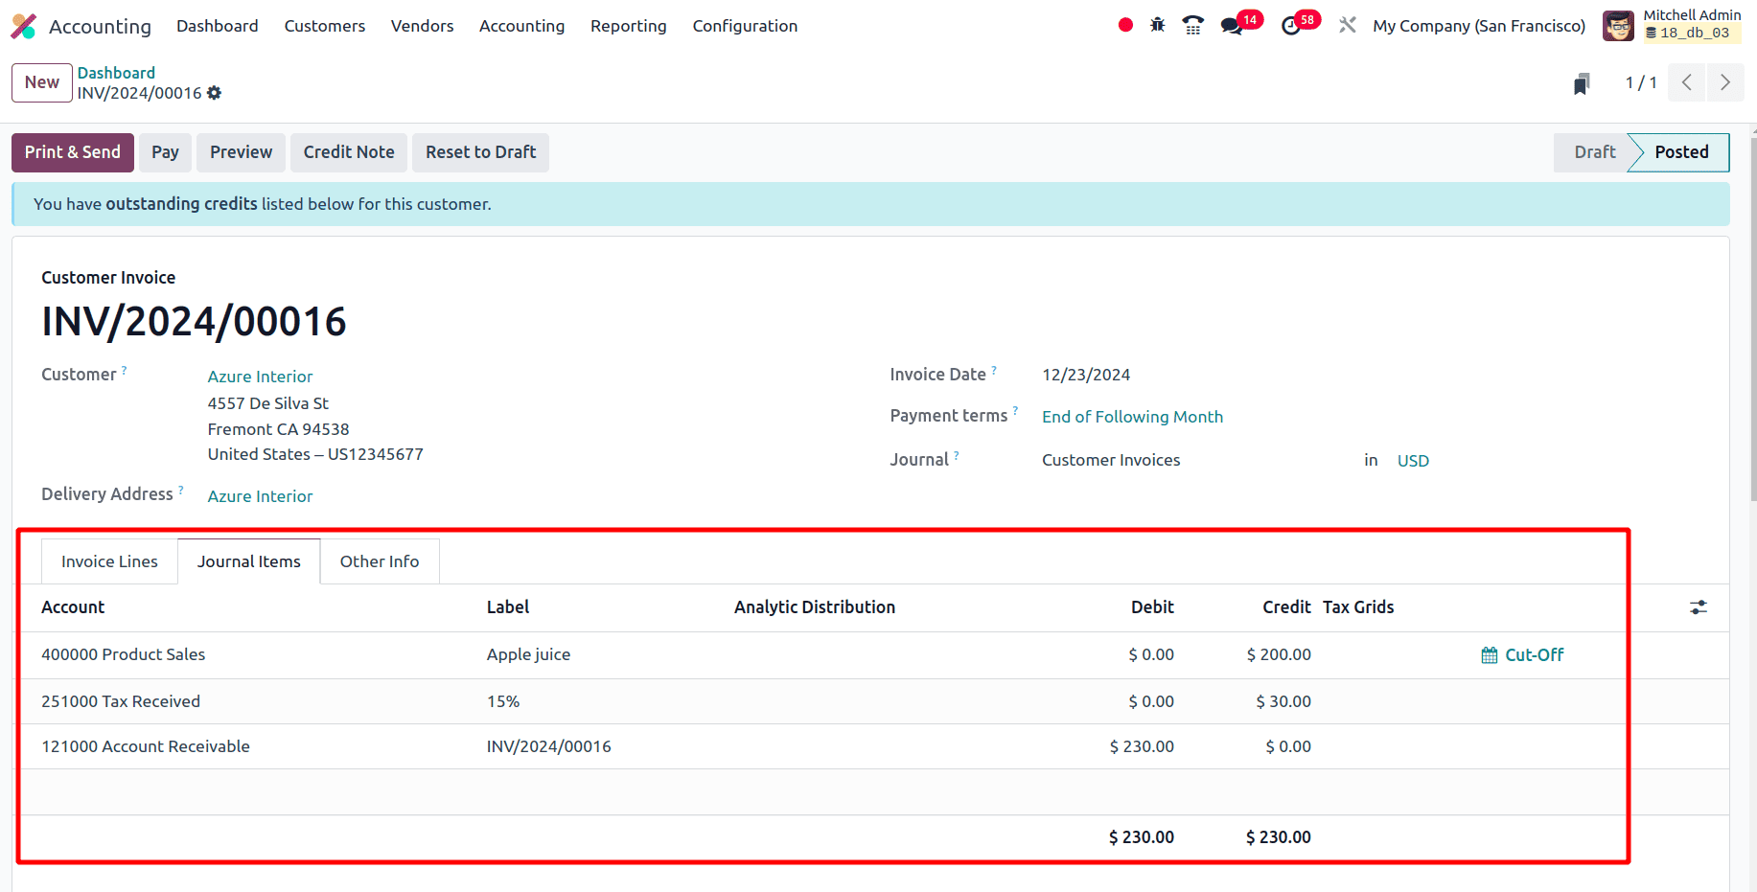Click Mitchell Admin user avatar
Image resolution: width=1757 pixels, height=892 pixels.
point(1618,26)
